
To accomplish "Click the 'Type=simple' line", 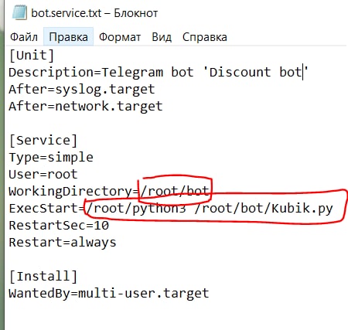I will pos(51,158).
